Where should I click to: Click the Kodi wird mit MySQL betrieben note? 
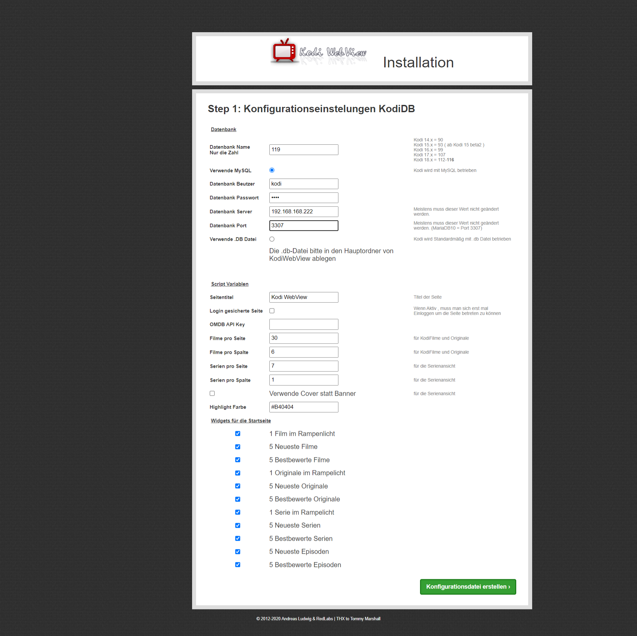[x=445, y=171]
